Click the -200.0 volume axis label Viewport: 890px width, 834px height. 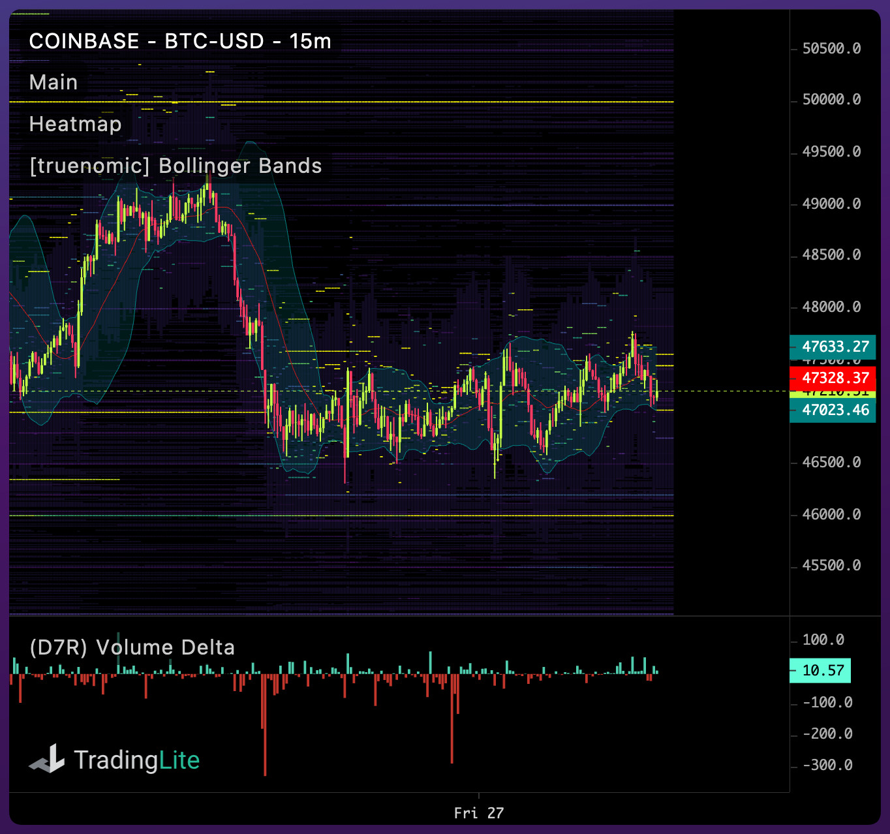pyautogui.click(x=827, y=734)
